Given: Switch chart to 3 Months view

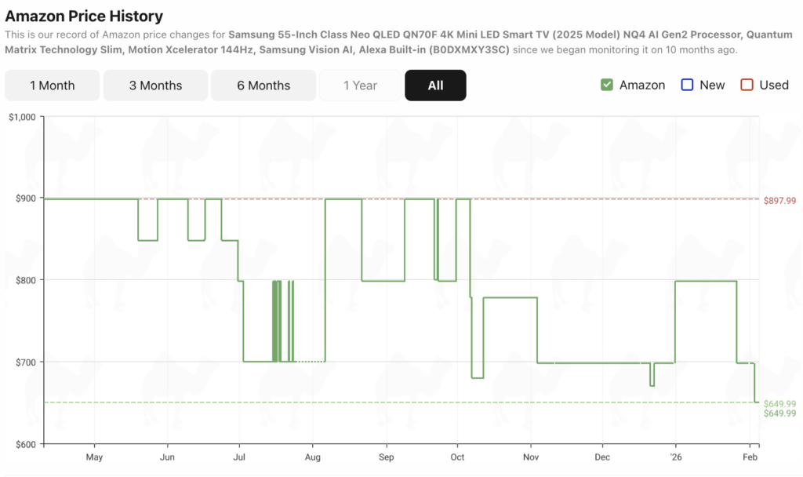Looking at the screenshot, I should coord(155,86).
